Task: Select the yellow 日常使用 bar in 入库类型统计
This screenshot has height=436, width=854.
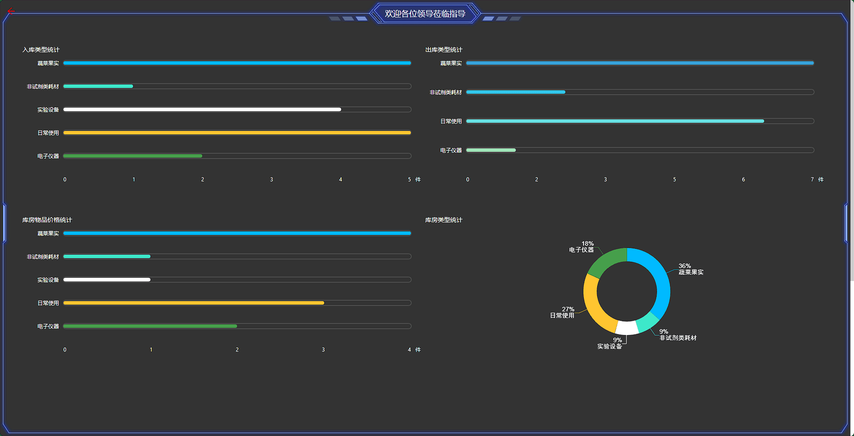Action: coord(237,133)
